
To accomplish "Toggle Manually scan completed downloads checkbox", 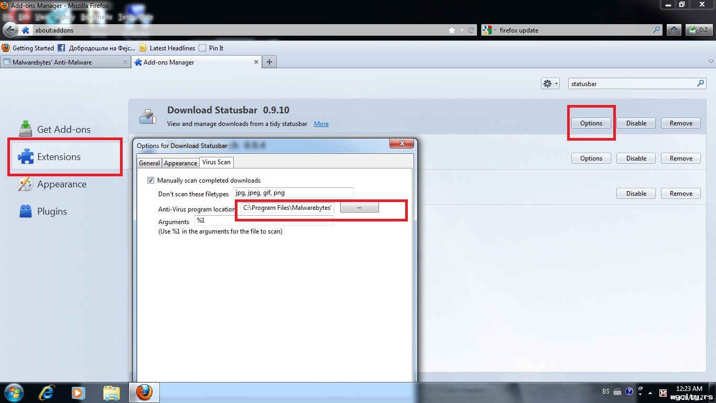I will [x=151, y=181].
